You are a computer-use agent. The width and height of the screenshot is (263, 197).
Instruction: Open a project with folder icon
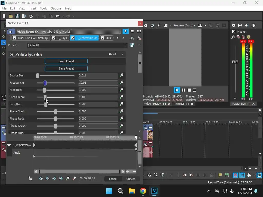[11, 16]
